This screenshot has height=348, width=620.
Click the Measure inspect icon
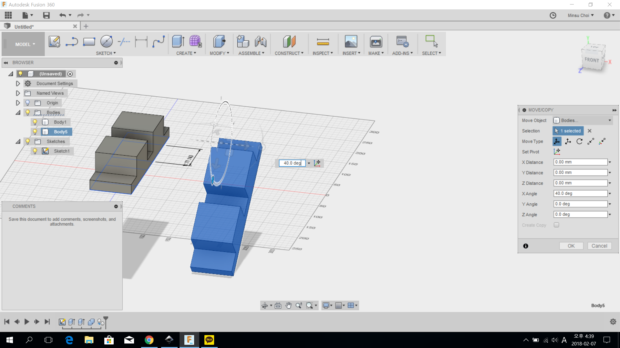323,42
